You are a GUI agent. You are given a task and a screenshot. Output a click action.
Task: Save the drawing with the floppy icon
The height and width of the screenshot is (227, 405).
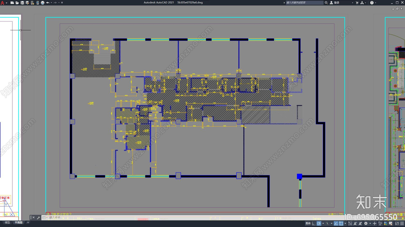coord(22,3)
